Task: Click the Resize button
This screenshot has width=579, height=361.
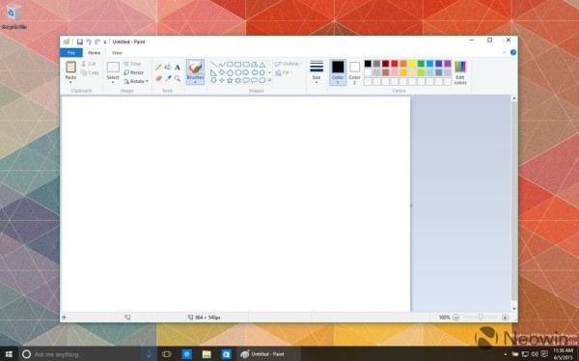Action: 133,72
